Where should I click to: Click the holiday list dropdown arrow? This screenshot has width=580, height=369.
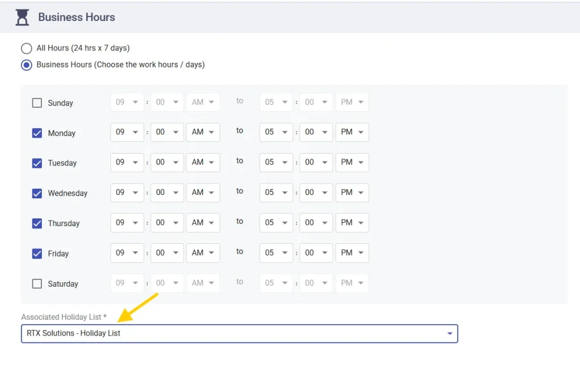coord(450,334)
